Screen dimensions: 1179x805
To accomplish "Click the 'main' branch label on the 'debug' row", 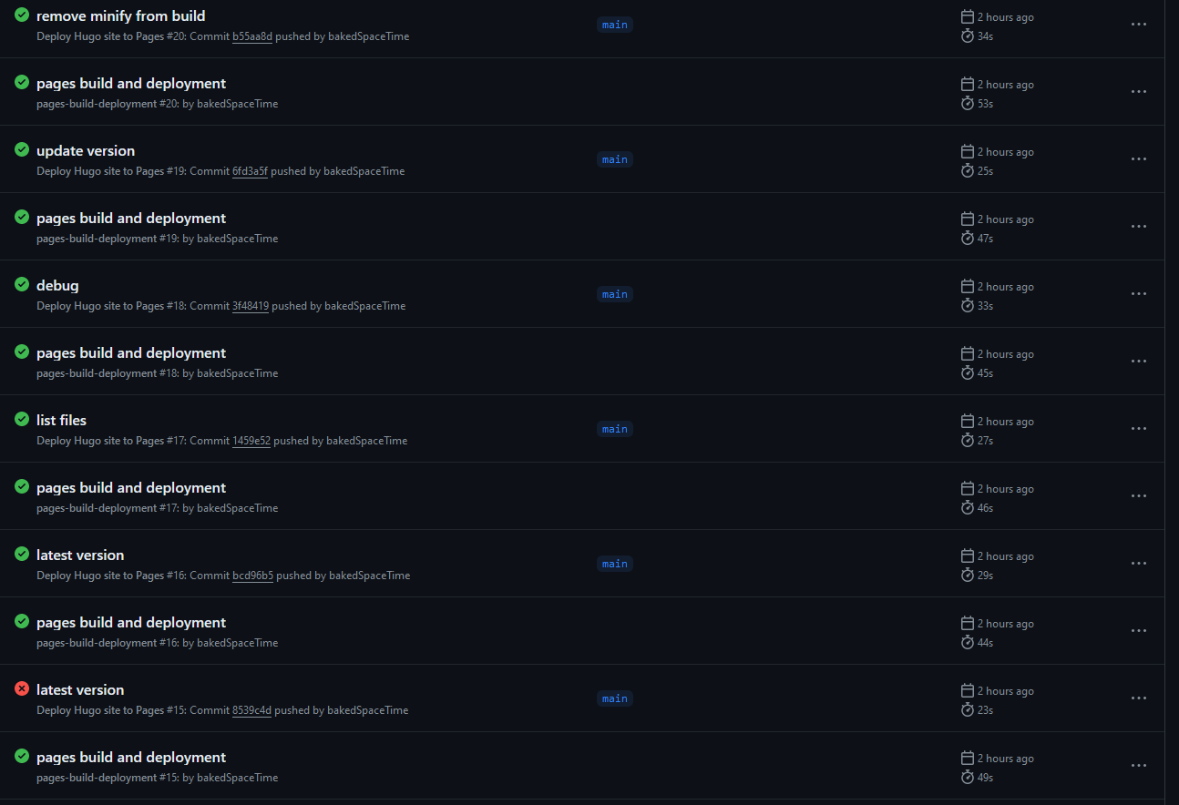I will click(x=614, y=293).
